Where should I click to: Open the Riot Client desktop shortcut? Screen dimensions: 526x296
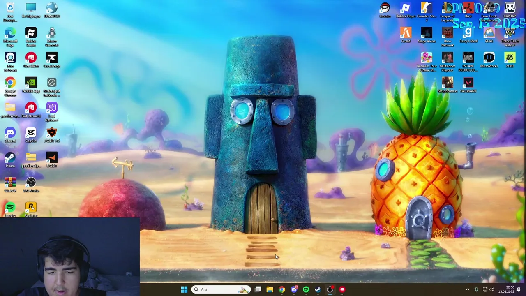[31, 60]
